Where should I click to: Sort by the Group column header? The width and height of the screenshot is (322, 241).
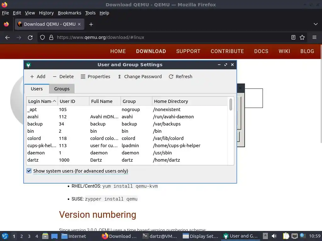point(136,101)
